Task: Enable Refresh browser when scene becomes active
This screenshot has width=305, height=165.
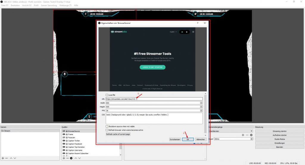Action: click(107, 130)
